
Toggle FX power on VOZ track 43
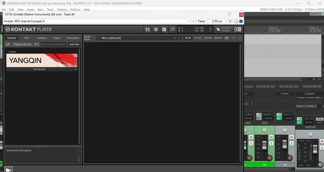260,114
